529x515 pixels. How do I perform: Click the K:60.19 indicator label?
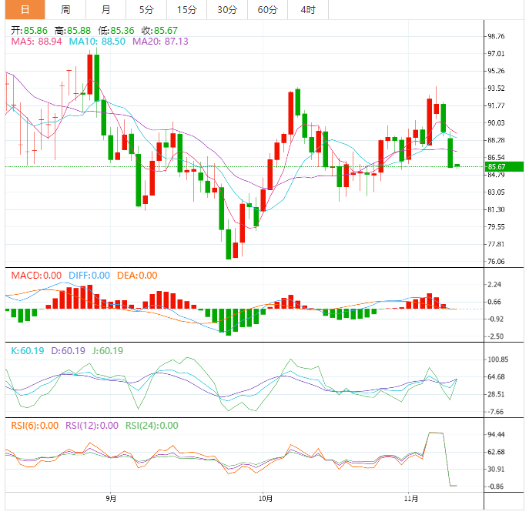coord(28,351)
